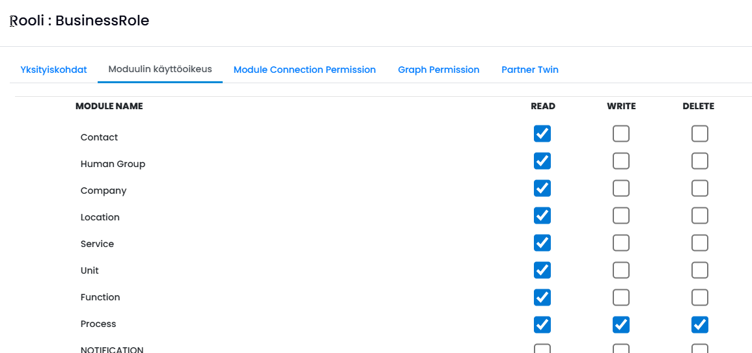752x353 pixels.
Task: Disable READ permission for Process
Action: pyautogui.click(x=542, y=324)
